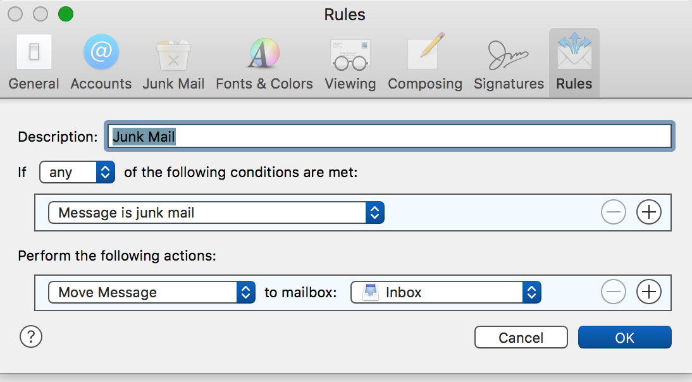Add a new condition with plus button
The image size is (692, 382).
(649, 212)
